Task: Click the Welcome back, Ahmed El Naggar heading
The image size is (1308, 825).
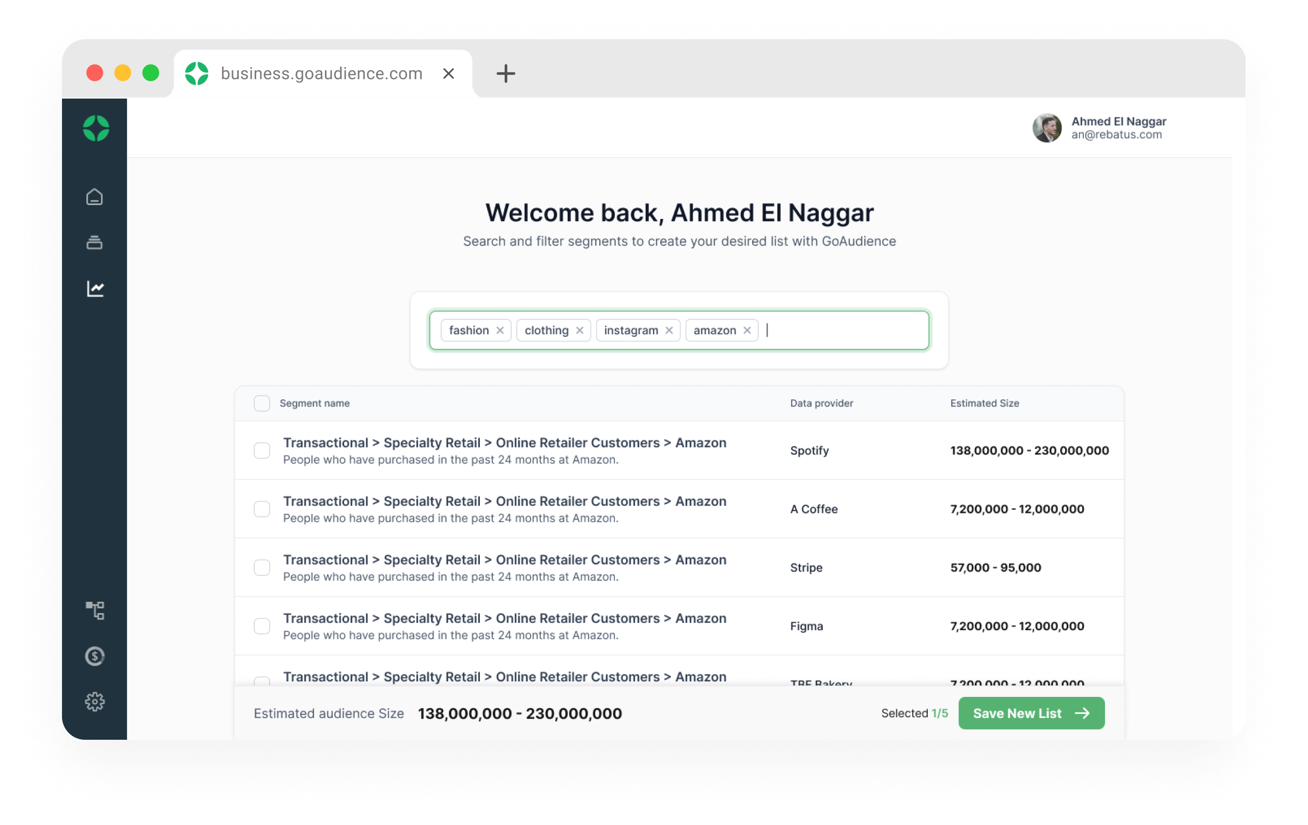Action: tap(679, 212)
